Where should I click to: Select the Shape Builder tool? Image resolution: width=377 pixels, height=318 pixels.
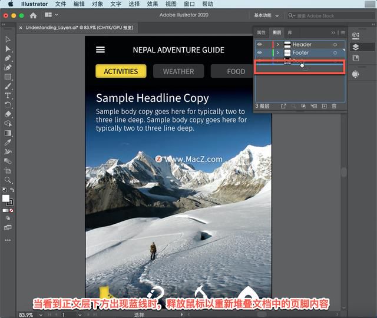[8, 124]
